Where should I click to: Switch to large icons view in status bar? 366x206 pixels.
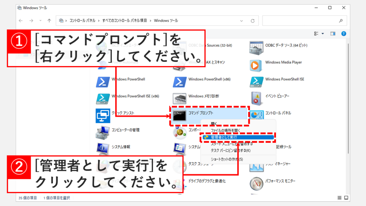coord(346,198)
